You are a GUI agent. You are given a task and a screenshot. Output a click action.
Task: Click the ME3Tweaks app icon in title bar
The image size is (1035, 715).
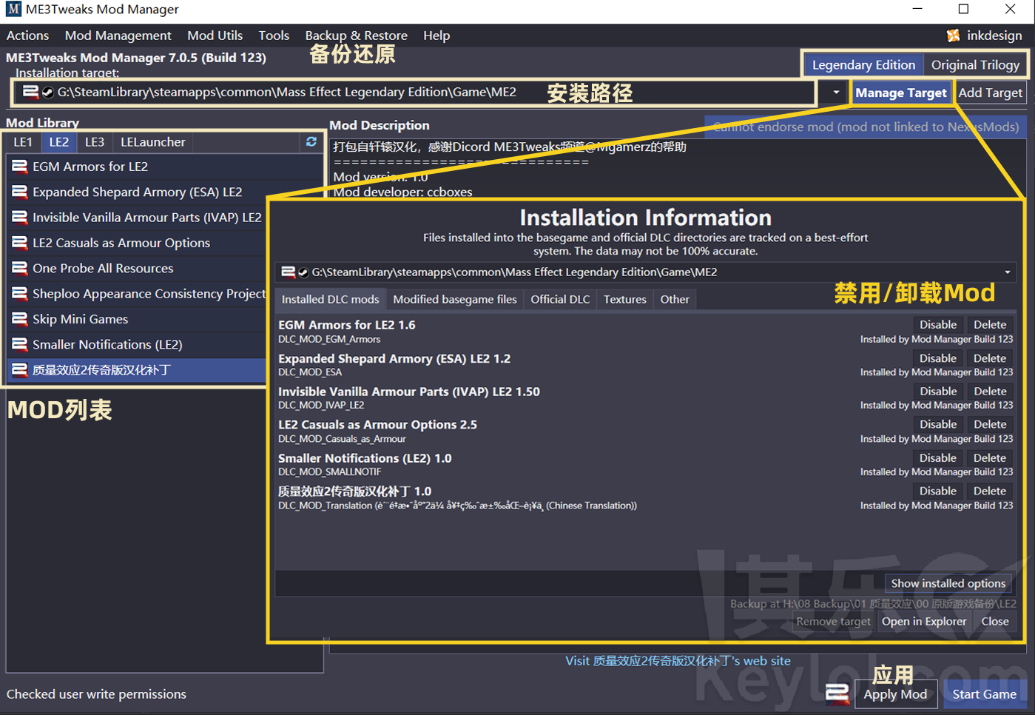13,10
